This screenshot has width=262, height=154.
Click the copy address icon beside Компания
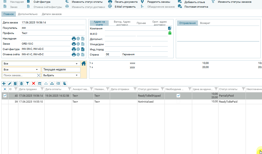pyautogui.click(x=170, y=28)
